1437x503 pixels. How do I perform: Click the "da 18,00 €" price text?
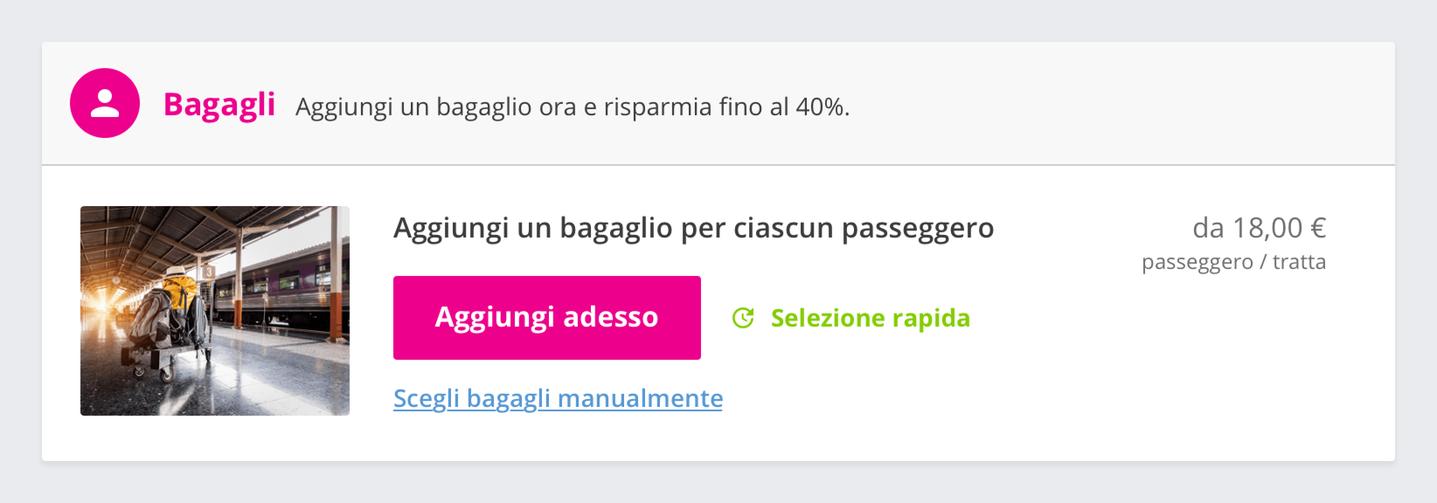[x=1259, y=228]
